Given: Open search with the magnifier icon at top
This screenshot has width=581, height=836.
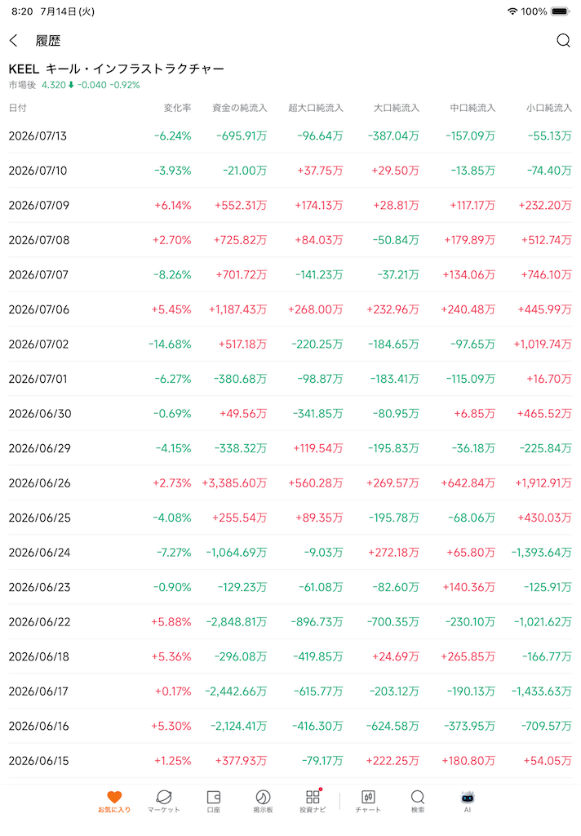Looking at the screenshot, I should [563, 41].
